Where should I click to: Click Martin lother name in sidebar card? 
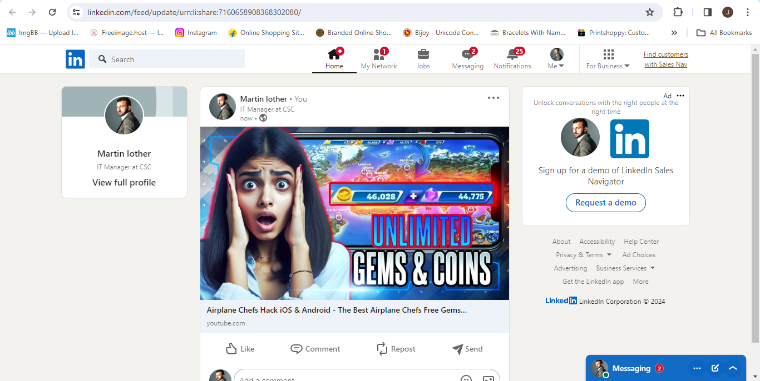tap(124, 153)
